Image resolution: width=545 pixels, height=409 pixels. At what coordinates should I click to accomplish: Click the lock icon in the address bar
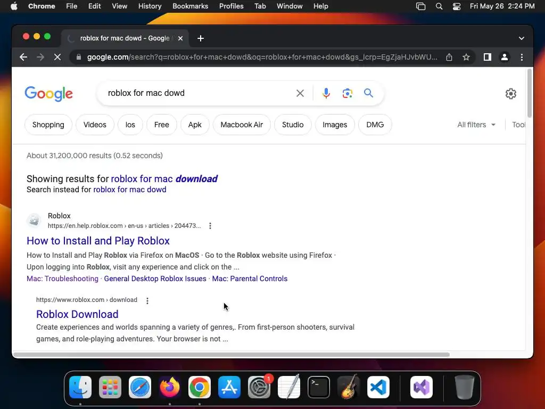click(79, 57)
